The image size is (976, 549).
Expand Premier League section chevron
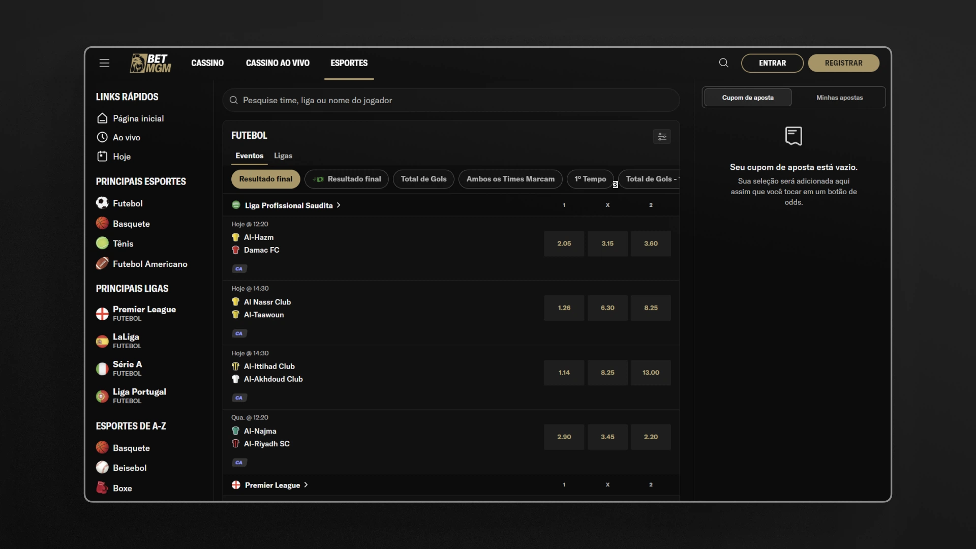click(x=306, y=485)
